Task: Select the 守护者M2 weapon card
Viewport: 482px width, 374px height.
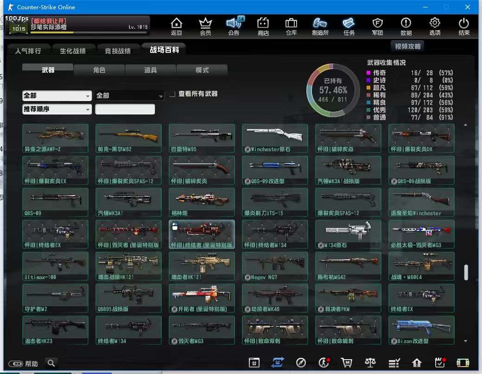Action: [55, 298]
